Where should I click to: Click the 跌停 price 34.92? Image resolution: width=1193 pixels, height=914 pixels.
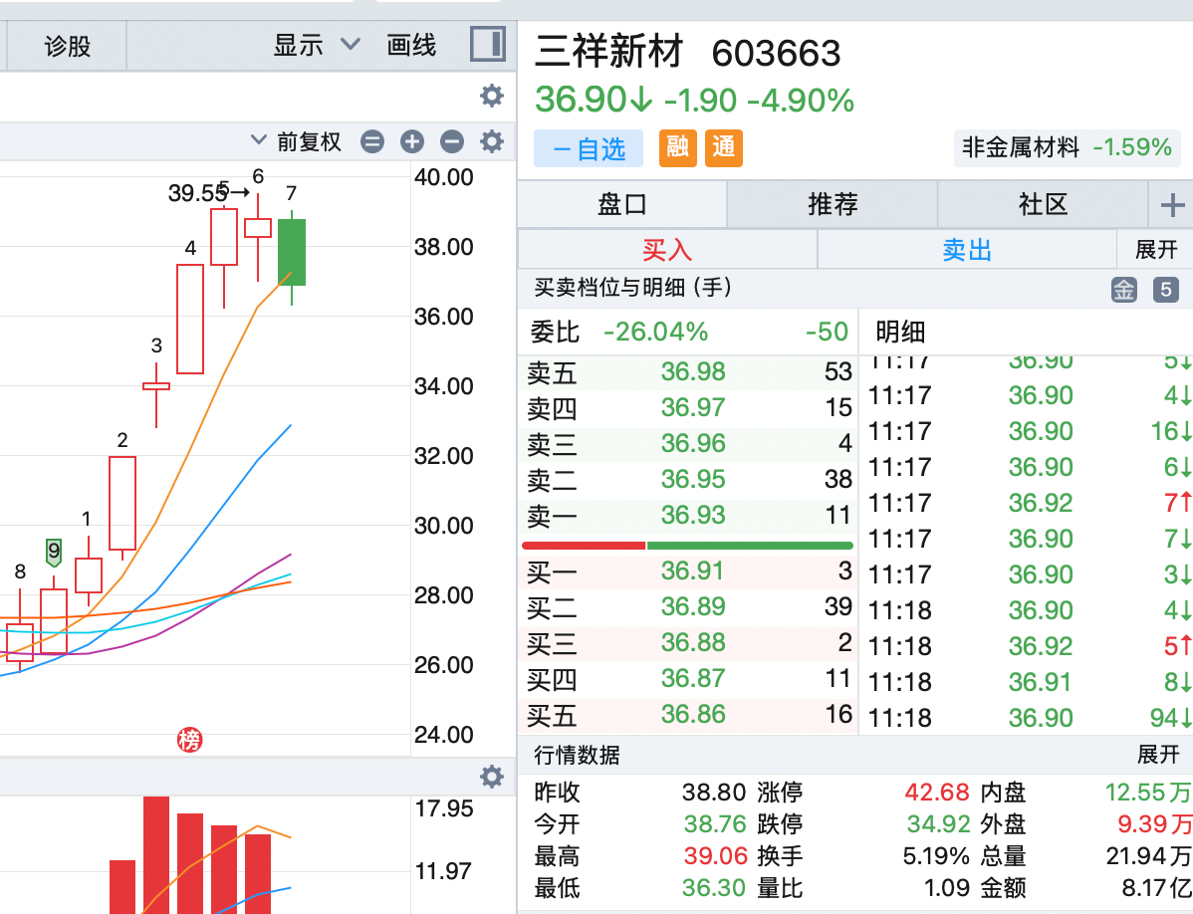coord(938,824)
